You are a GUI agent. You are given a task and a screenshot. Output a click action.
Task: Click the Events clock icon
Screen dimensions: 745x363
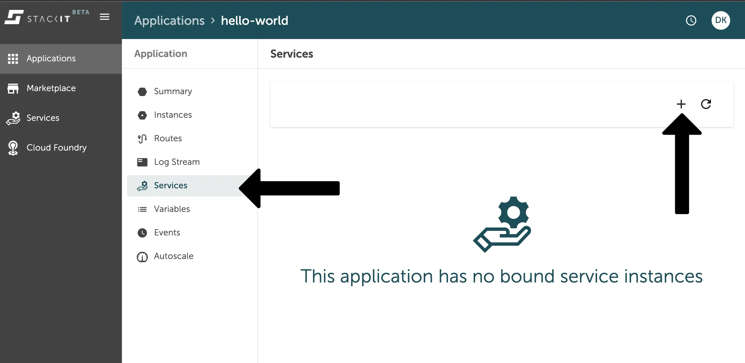point(142,233)
